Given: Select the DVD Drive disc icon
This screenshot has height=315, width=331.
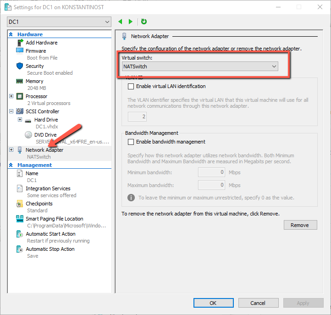Looking at the screenshot, I should pos(28,135).
